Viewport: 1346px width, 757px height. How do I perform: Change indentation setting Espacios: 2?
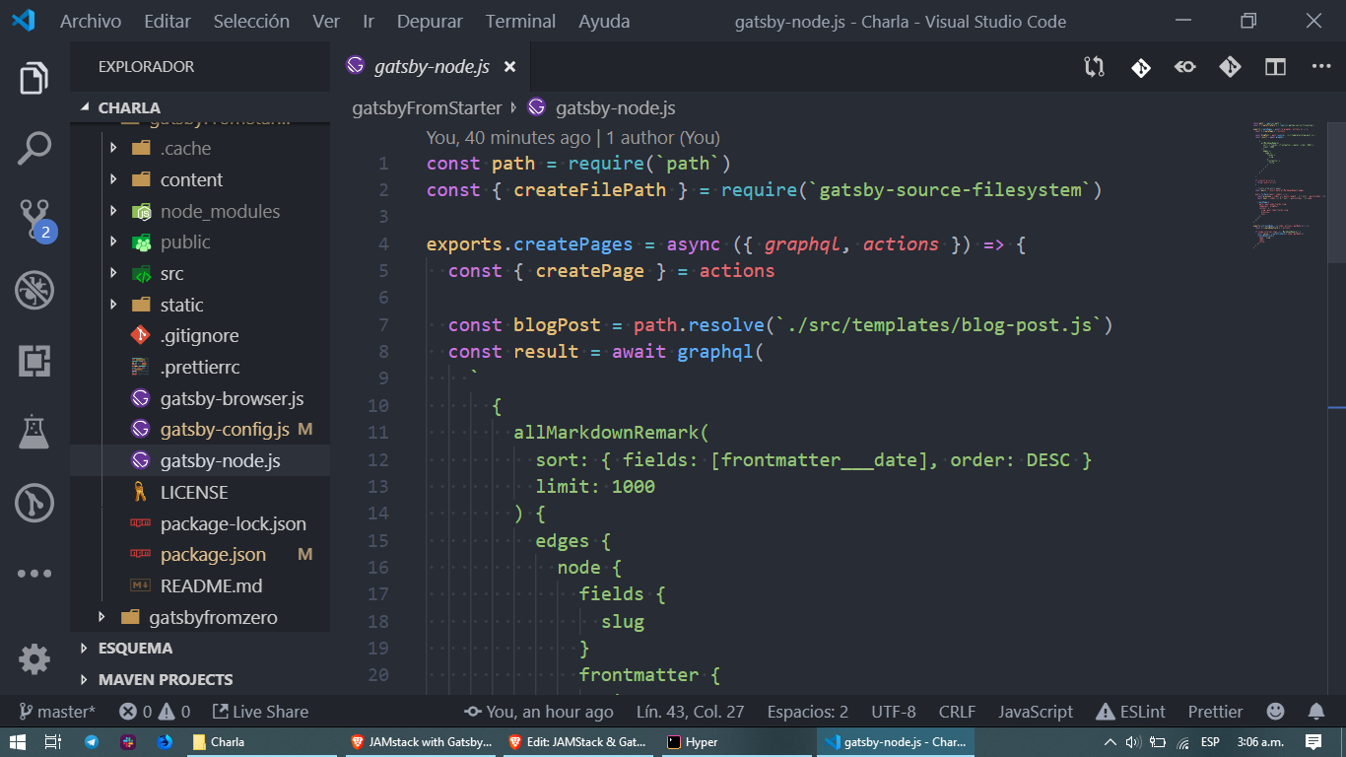(x=808, y=712)
